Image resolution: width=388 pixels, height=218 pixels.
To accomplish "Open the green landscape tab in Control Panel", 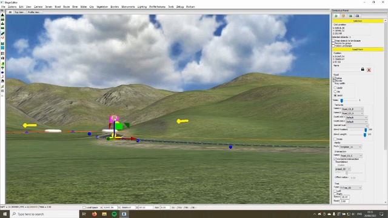I will point(350,16).
